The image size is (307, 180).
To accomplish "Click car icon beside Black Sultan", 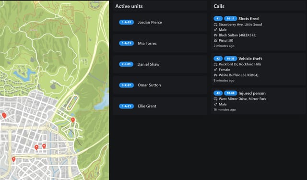I will pos(215,35).
